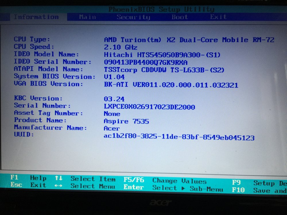Click the IDE0 Serial Number label

point(53,62)
